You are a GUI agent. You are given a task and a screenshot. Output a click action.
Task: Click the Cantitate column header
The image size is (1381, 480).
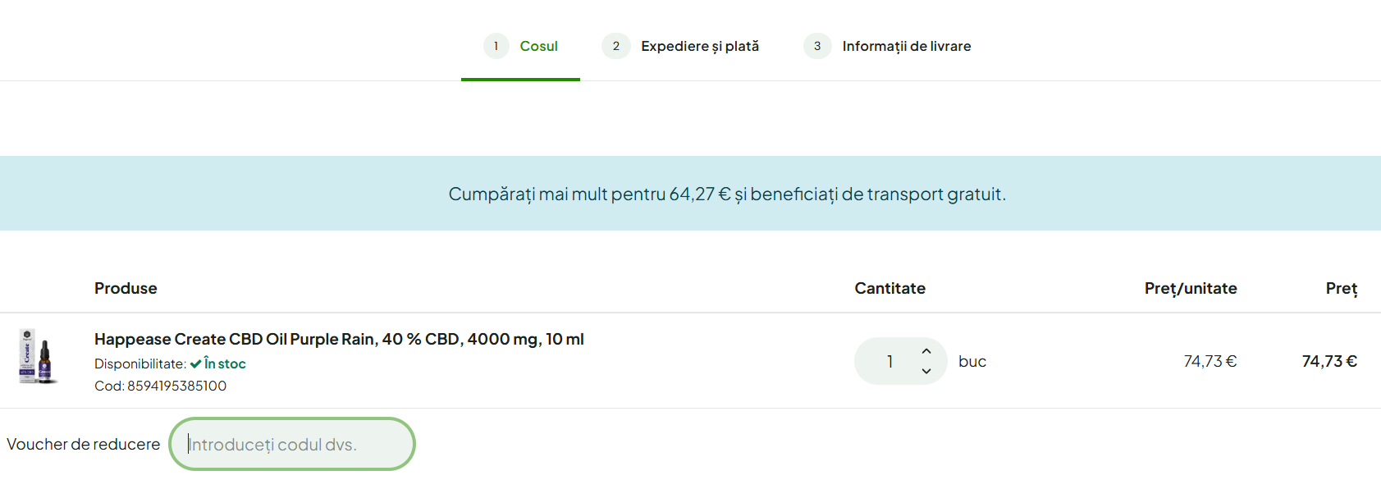point(889,289)
